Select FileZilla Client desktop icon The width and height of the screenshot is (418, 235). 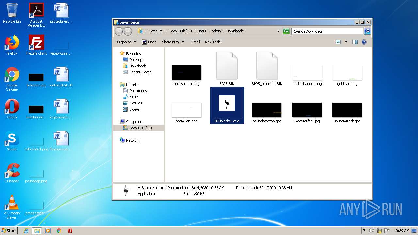pos(36,45)
